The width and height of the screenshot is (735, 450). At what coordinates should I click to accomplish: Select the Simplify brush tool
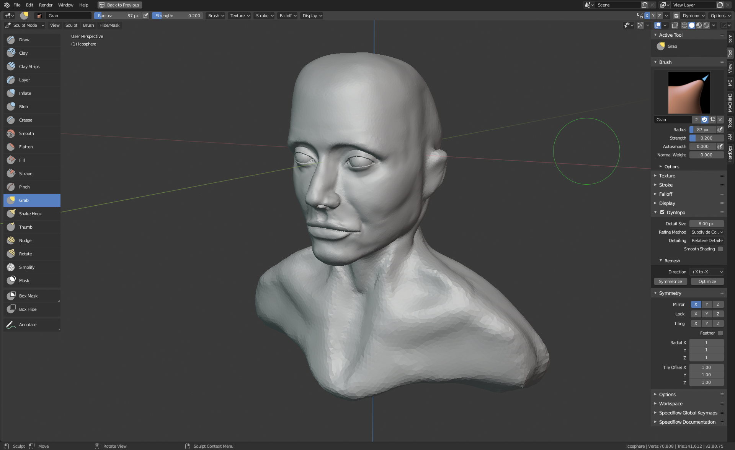(x=27, y=267)
